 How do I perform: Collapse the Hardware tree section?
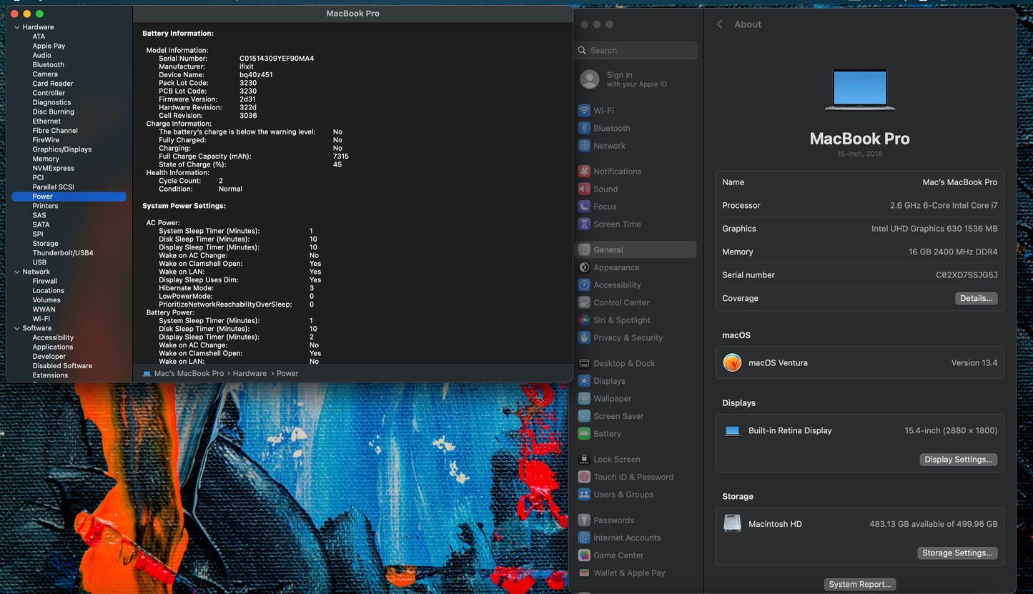tap(16, 27)
